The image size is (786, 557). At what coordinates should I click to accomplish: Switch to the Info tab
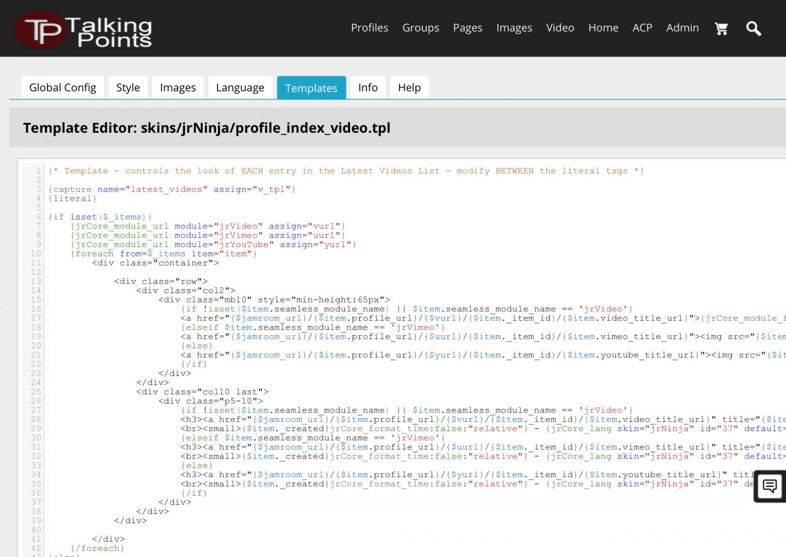[x=368, y=87]
